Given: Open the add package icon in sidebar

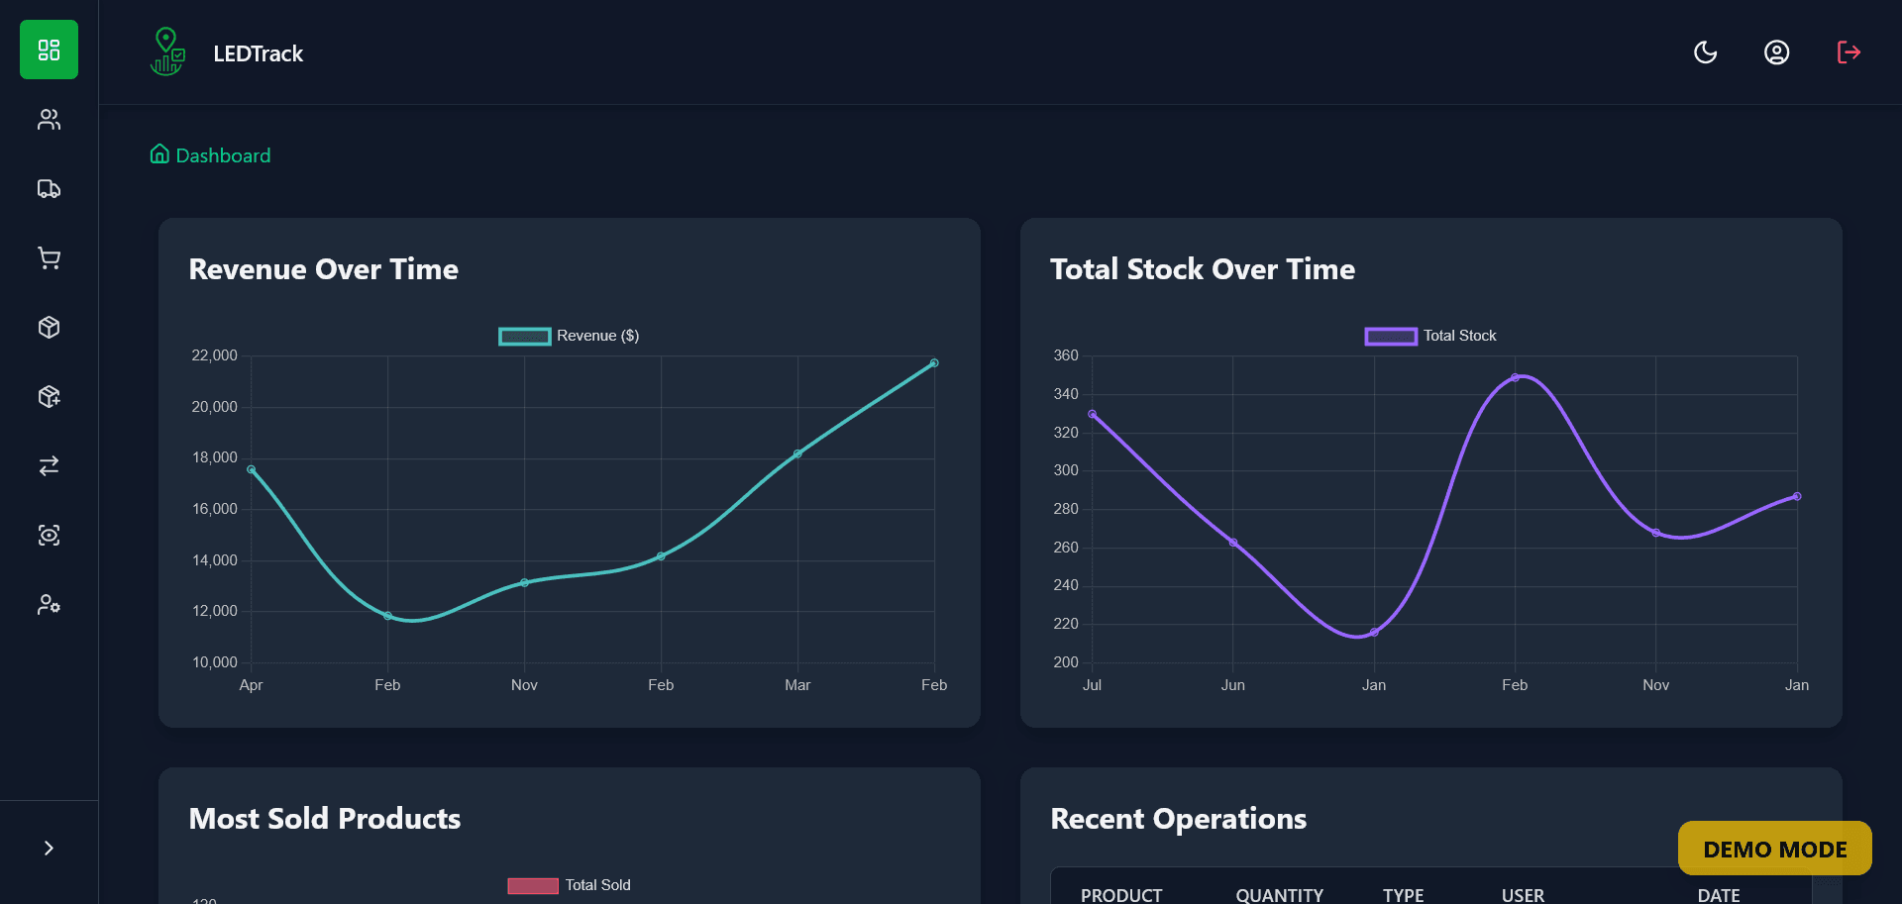Looking at the screenshot, I should click(49, 397).
